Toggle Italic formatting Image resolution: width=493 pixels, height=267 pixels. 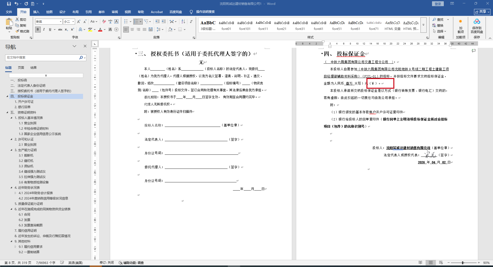click(x=44, y=29)
